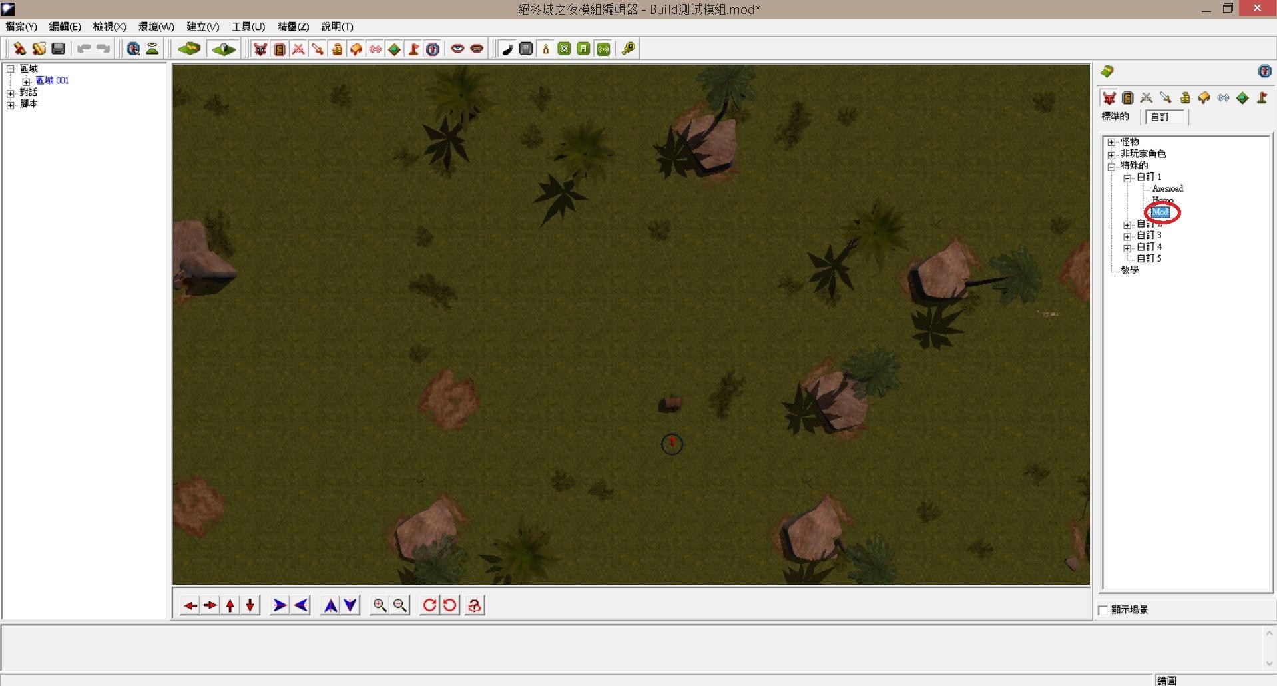Select the Aresmed creature blueprint
This screenshot has width=1277, height=686.
coord(1167,189)
